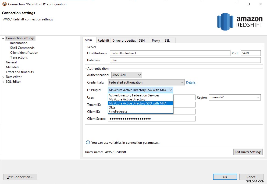
Task: Select SQL Editor in the tree
Action: point(13,82)
